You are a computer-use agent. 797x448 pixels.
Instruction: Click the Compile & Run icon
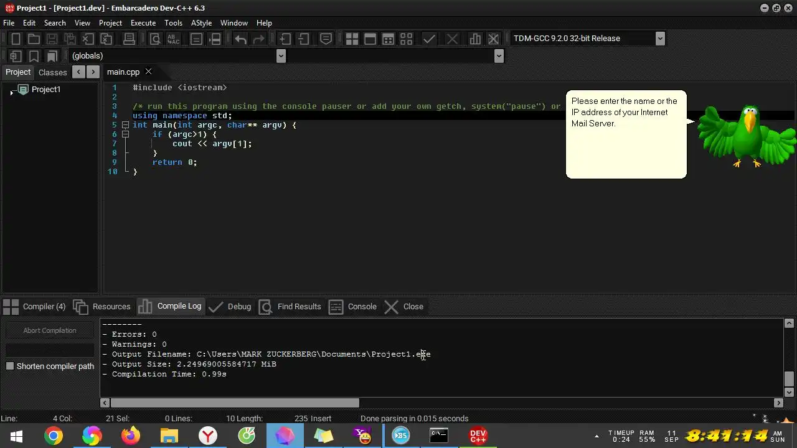pyautogui.click(x=388, y=39)
